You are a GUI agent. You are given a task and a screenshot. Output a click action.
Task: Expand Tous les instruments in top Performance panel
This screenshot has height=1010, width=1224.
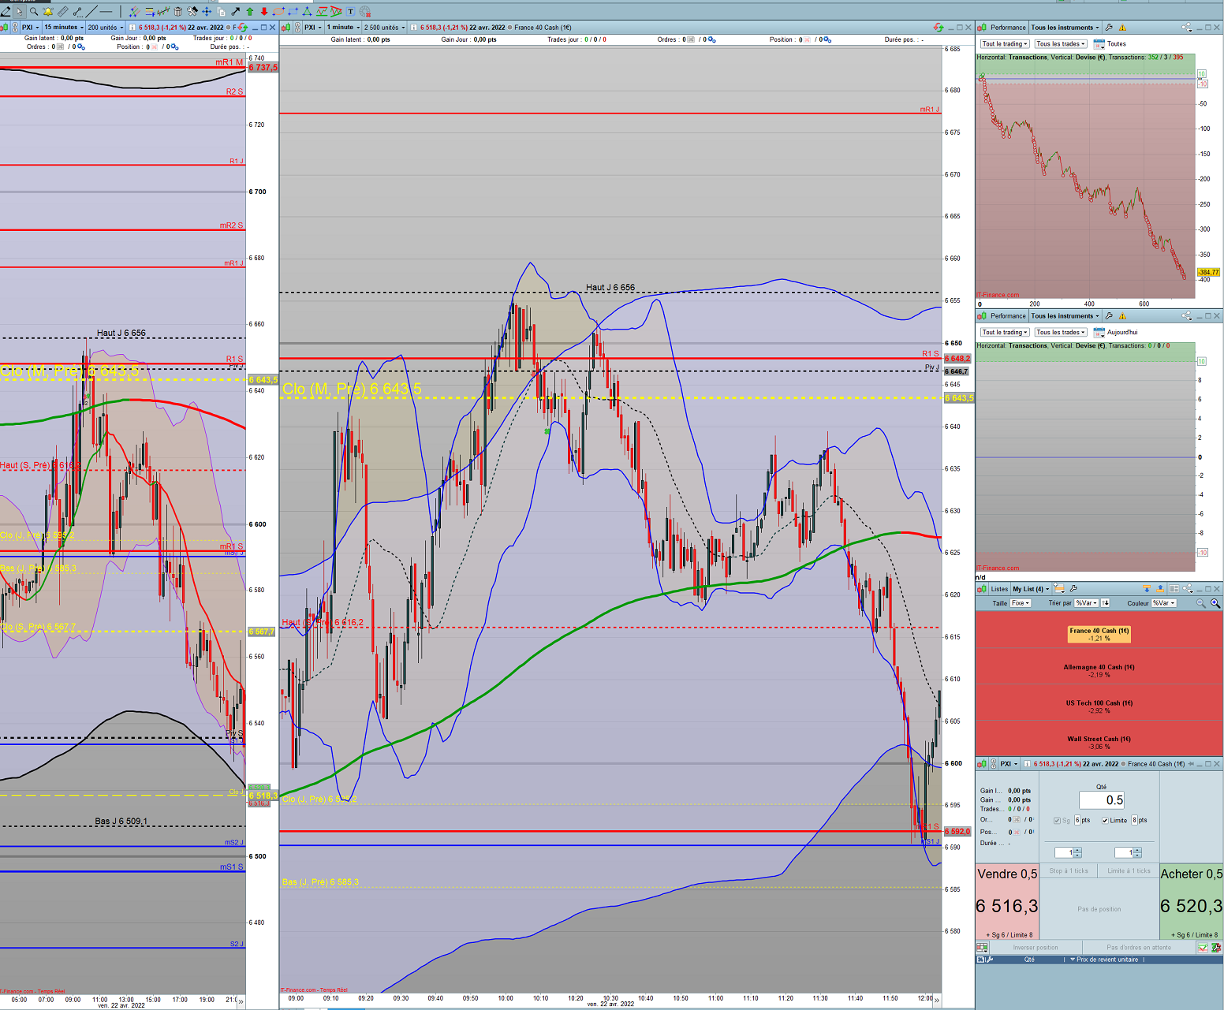coord(1065,28)
